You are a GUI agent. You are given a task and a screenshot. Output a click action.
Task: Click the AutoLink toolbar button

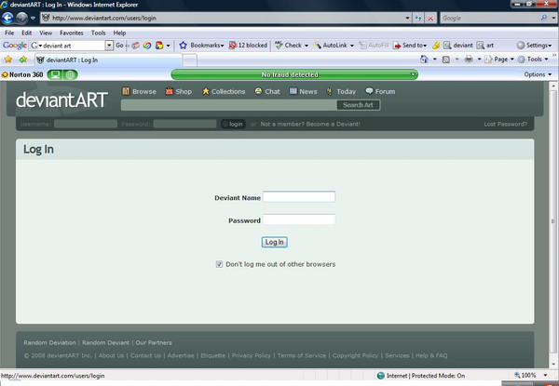pyautogui.click(x=334, y=46)
